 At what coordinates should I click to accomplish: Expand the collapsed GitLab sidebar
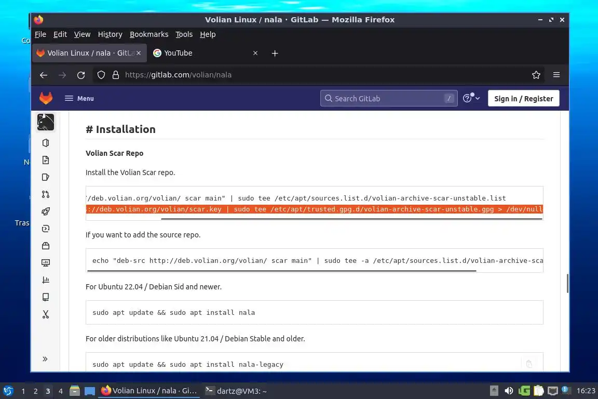pyautogui.click(x=45, y=359)
